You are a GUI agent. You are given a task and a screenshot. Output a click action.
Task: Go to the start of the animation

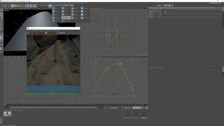pyautogui.click(x=106, y=108)
